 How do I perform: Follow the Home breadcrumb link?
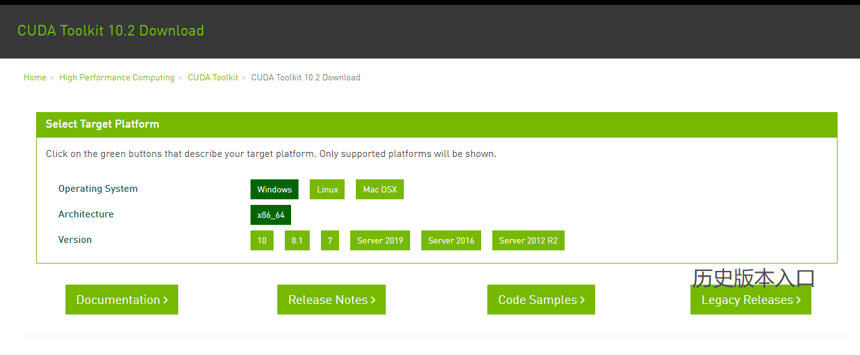(x=35, y=78)
